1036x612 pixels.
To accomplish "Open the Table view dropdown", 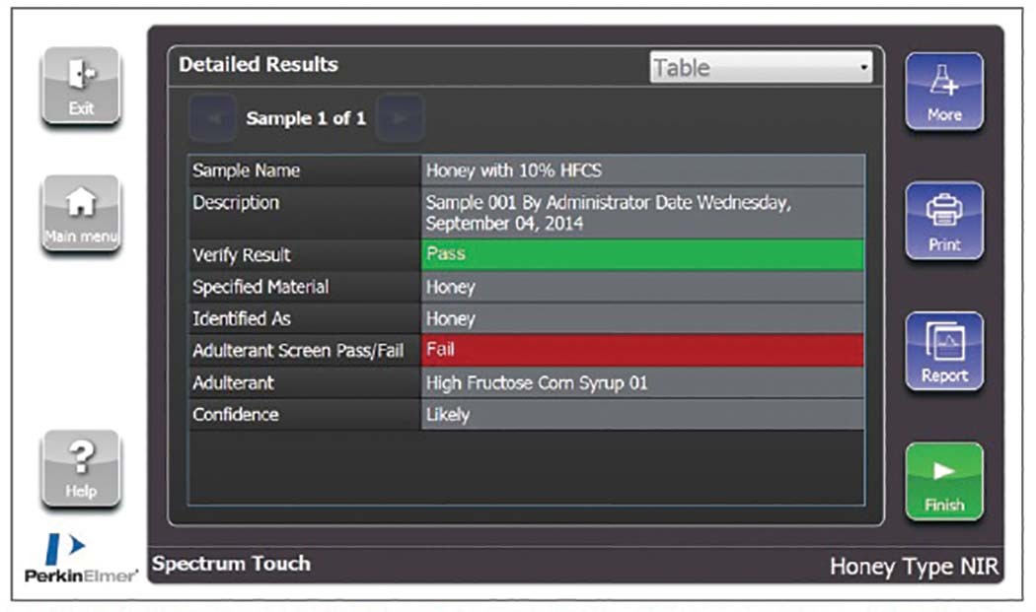I will click(x=760, y=68).
